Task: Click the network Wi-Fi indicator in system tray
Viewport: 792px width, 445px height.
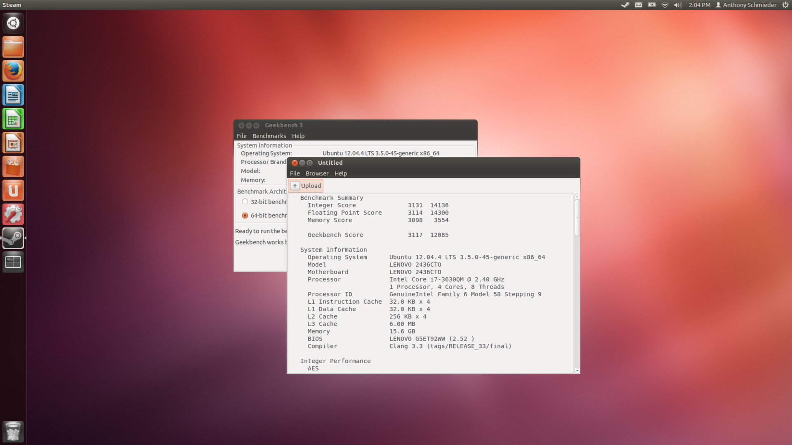Action: [x=664, y=5]
